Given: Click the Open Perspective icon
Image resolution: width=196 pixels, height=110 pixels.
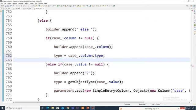Looking at the screenshot, I should click(191, 6).
